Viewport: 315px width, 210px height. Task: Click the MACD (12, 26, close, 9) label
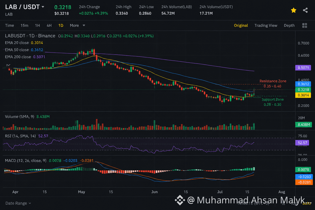tap(26, 161)
